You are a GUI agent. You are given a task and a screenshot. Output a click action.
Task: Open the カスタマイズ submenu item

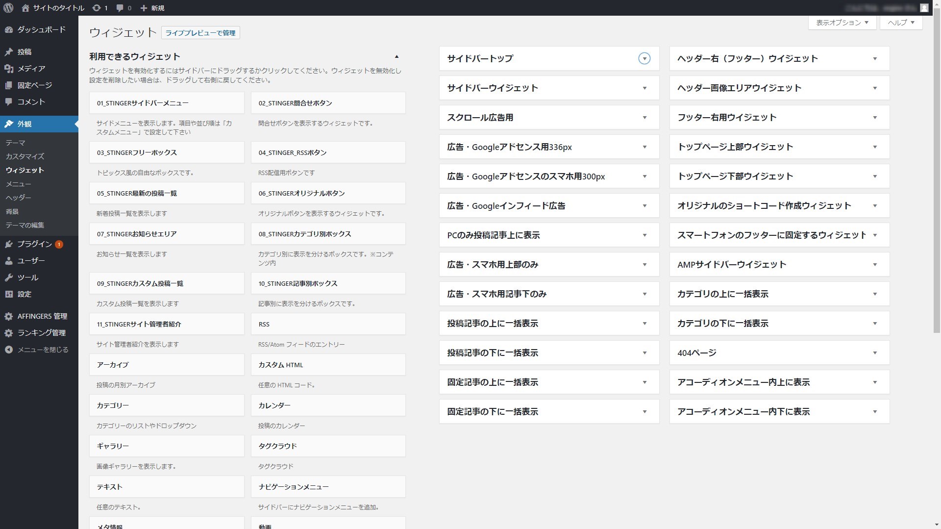[25, 156]
